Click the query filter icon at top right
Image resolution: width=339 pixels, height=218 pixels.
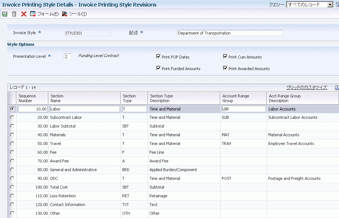point(337,5)
